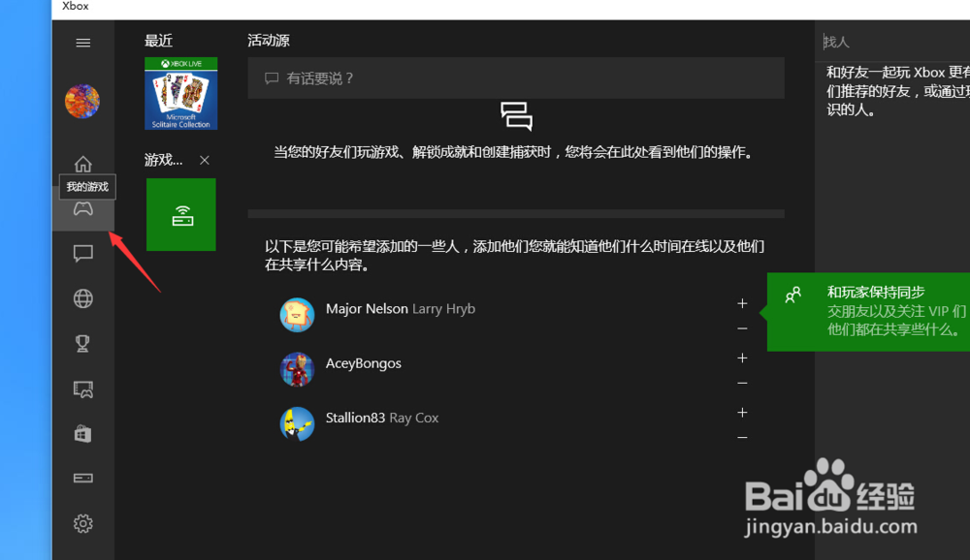The width and height of the screenshot is (970, 560).
Task: Open Achievements trophy icon
Action: [82, 344]
